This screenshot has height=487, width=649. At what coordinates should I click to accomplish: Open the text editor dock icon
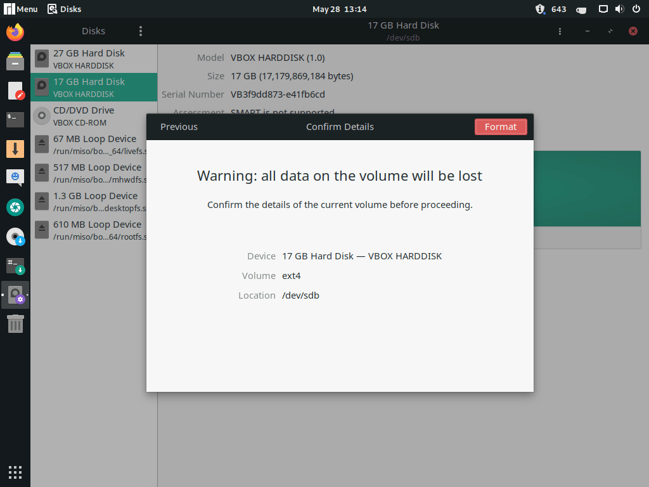[x=15, y=91]
